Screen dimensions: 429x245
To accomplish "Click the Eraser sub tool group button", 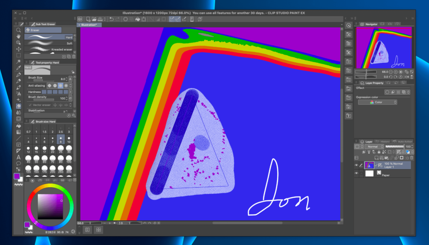I will pyautogui.click(x=43, y=30).
